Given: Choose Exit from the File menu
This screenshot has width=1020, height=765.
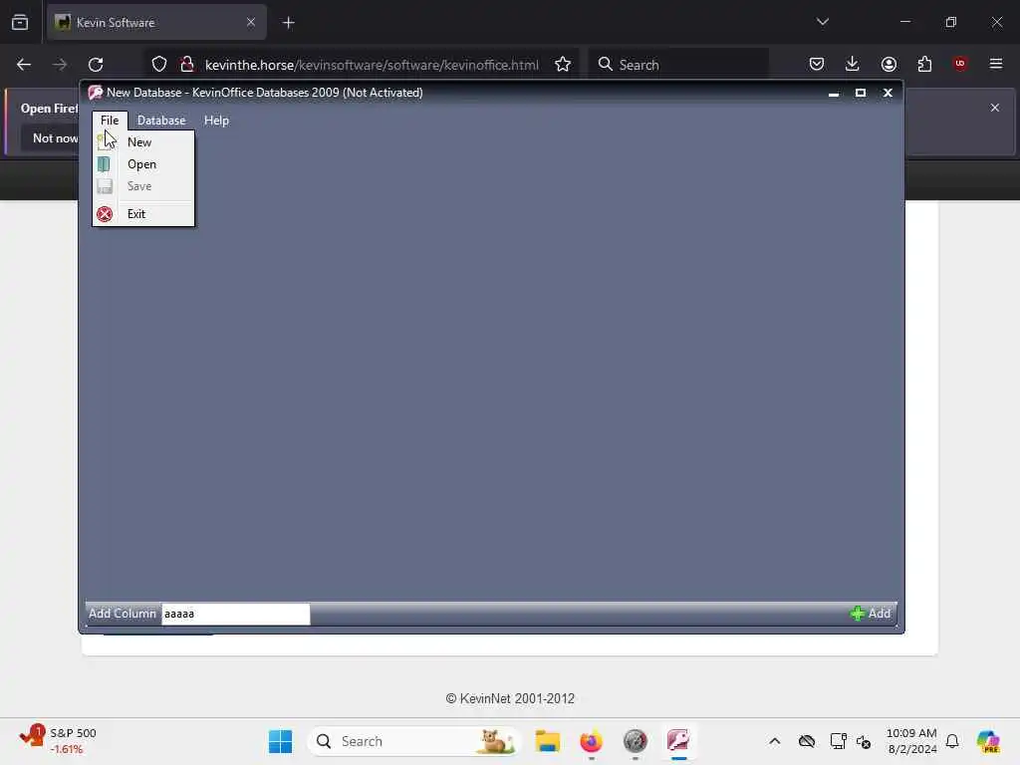Looking at the screenshot, I should point(143,214).
